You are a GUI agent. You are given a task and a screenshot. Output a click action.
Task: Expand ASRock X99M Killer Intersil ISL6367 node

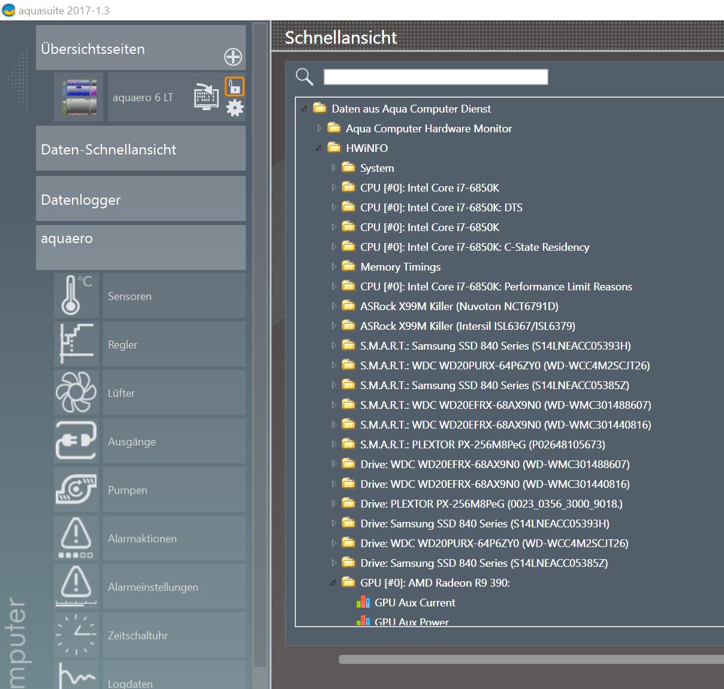click(334, 326)
